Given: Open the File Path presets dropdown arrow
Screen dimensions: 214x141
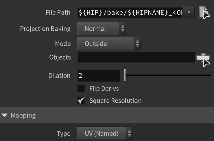Looking at the screenshot, I should 189,12.
